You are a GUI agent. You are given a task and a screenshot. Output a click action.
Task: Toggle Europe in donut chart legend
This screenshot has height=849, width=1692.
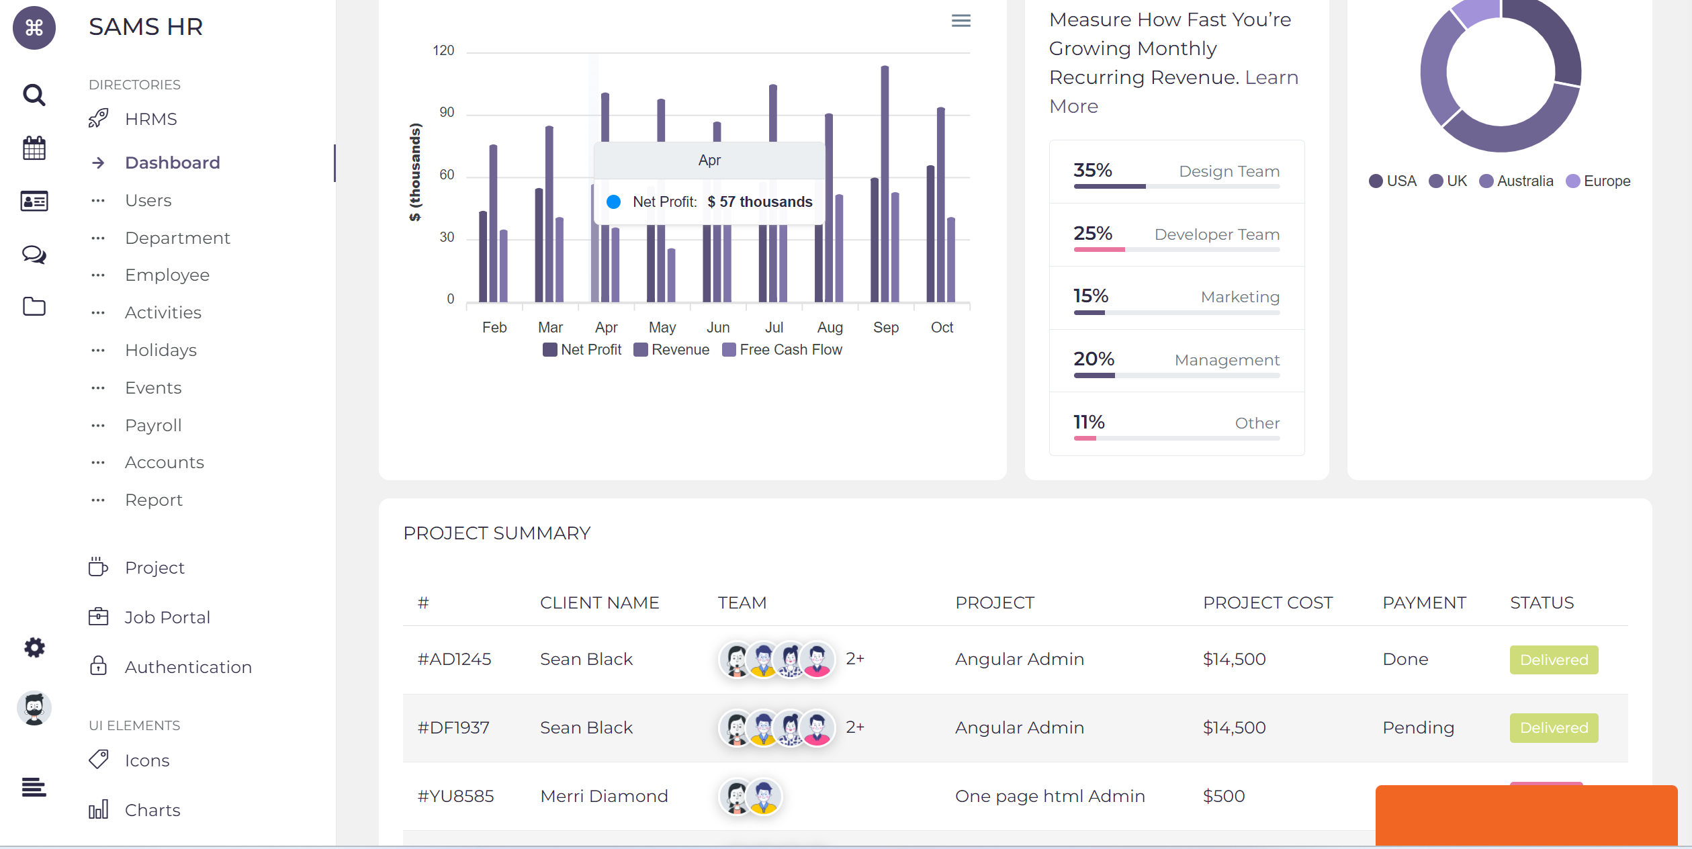1598,181
